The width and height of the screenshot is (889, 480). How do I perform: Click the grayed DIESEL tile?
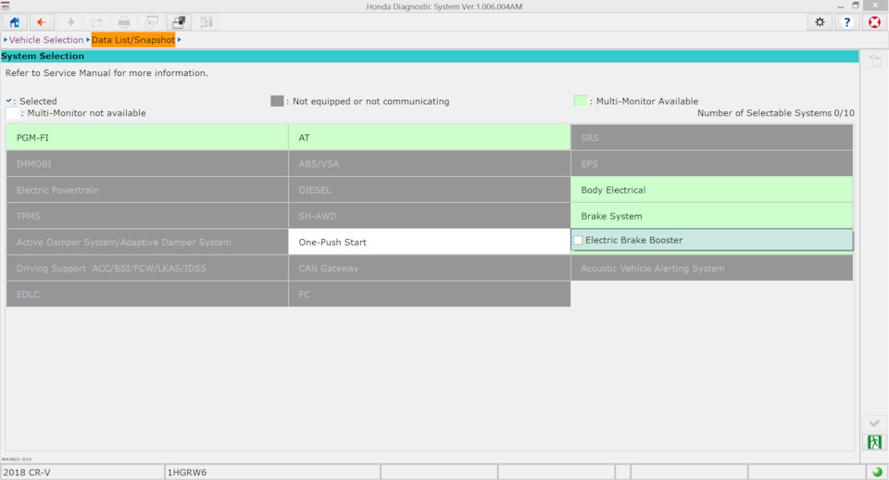(x=429, y=190)
